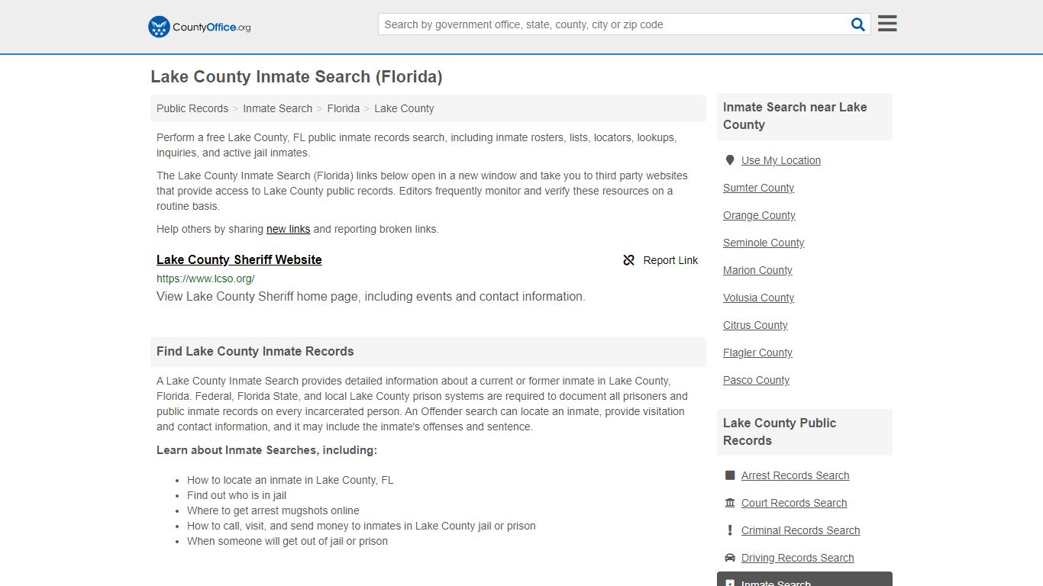Open Seminole County link
The image size is (1043, 586).
point(764,243)
